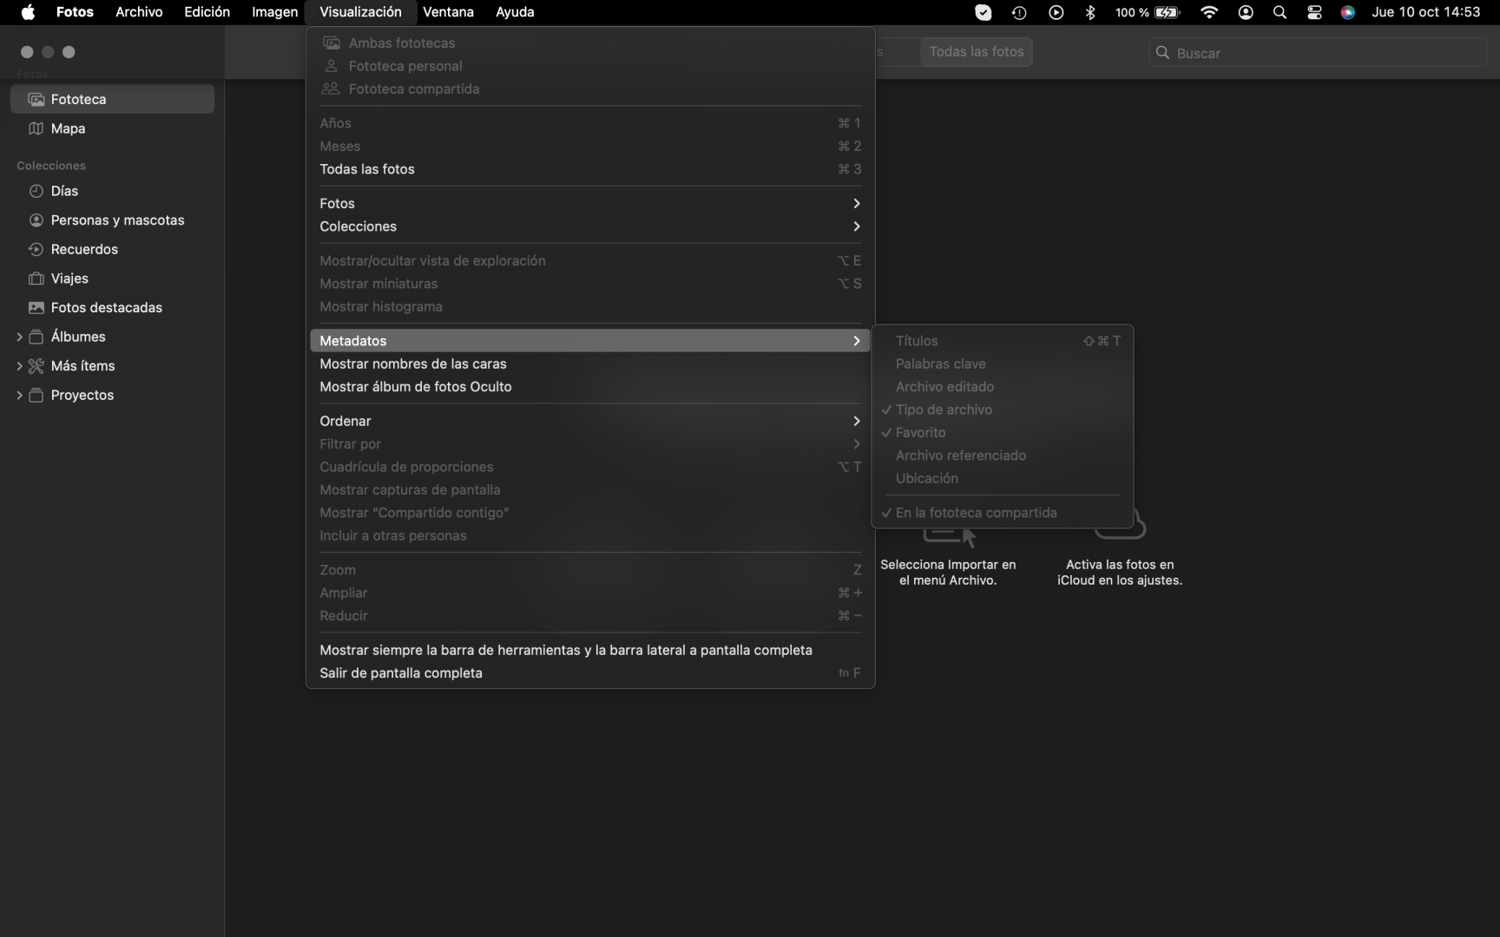Image resolution: width=1500 pixels, height=937 pixels.
Task: Click the Fotos destacadas icon
Action: coord(36,308)
